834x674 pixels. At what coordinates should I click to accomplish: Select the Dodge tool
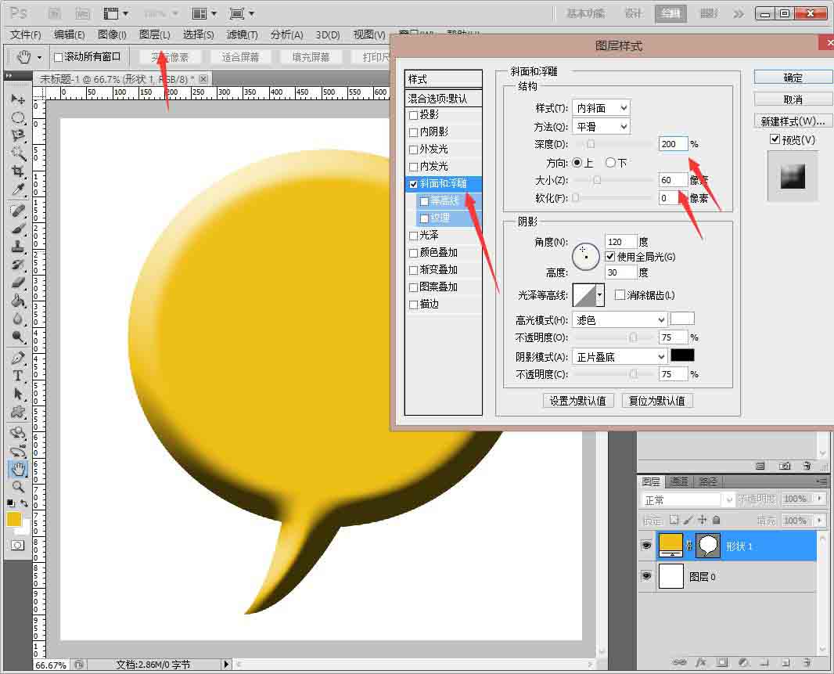tap(18, 337)
